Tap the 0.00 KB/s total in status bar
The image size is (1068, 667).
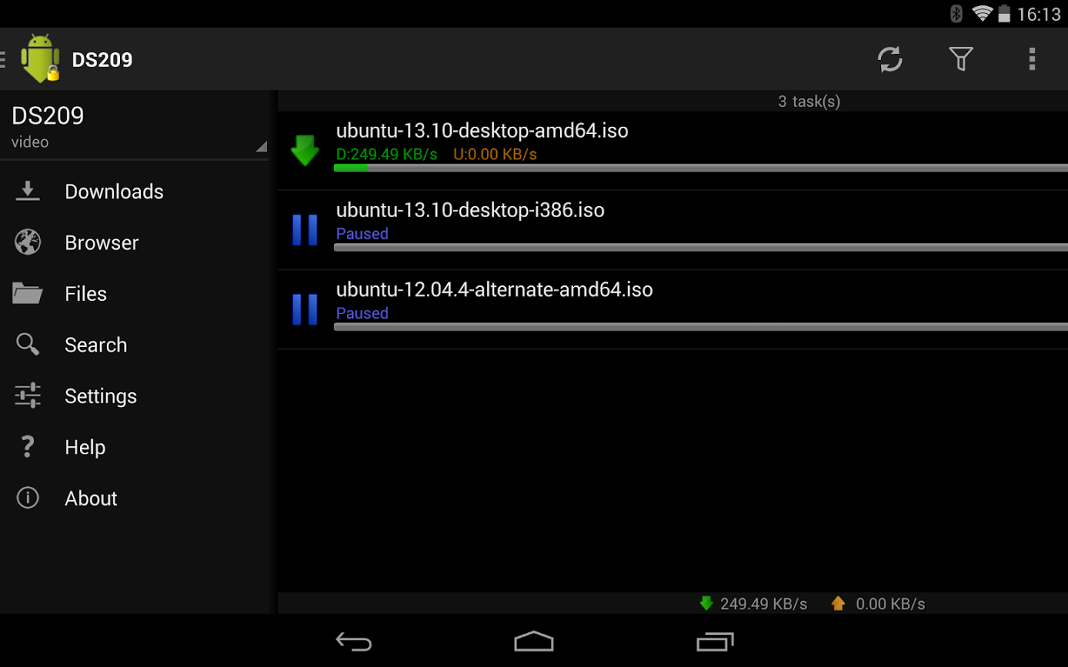(x=890, y=604)
